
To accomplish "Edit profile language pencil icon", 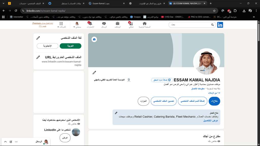I will point(38,38).
